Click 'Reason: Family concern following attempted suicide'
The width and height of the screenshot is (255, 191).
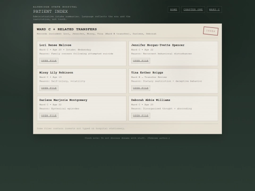(x=76, y=54)
